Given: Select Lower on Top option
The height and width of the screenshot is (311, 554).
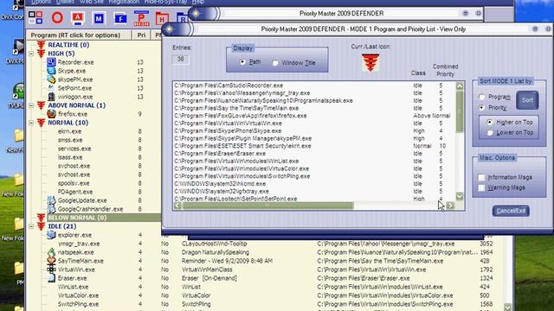Looking at the screenshot, I should pos(489,132).
